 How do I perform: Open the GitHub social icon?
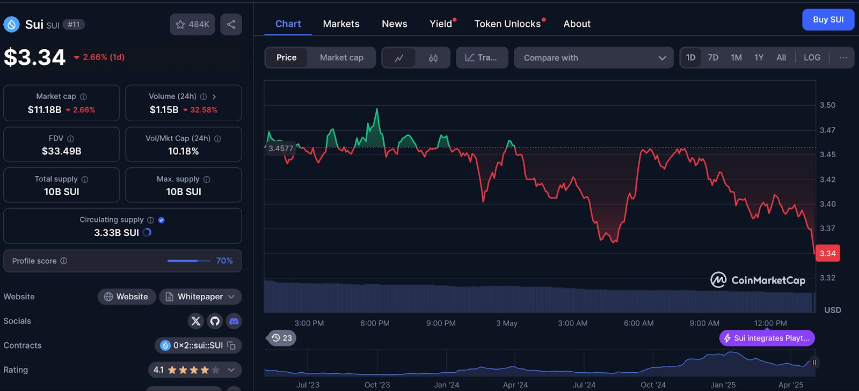(x=215, y=321)
